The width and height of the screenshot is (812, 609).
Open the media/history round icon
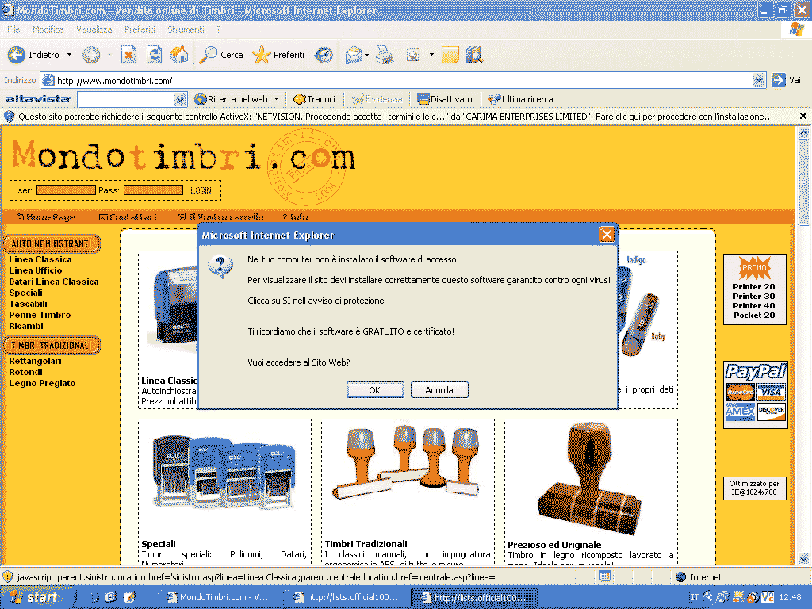coord(324,55)
